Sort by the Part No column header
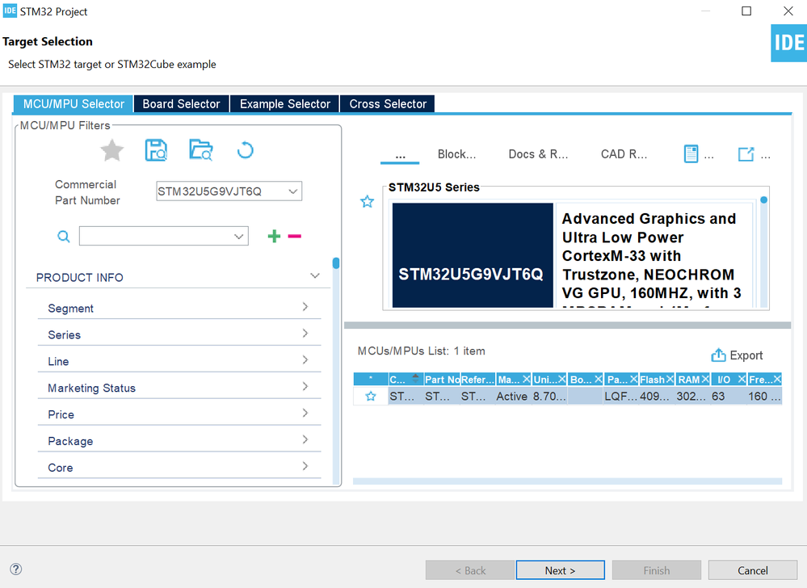 [442, 379]
